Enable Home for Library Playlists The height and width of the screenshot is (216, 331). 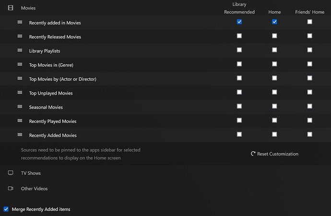coord(274,50)
